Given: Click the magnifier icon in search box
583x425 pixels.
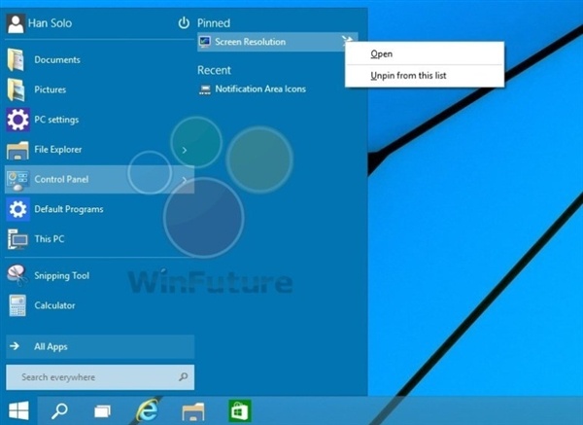Looking at the screenshot, I should coord(184,377).
